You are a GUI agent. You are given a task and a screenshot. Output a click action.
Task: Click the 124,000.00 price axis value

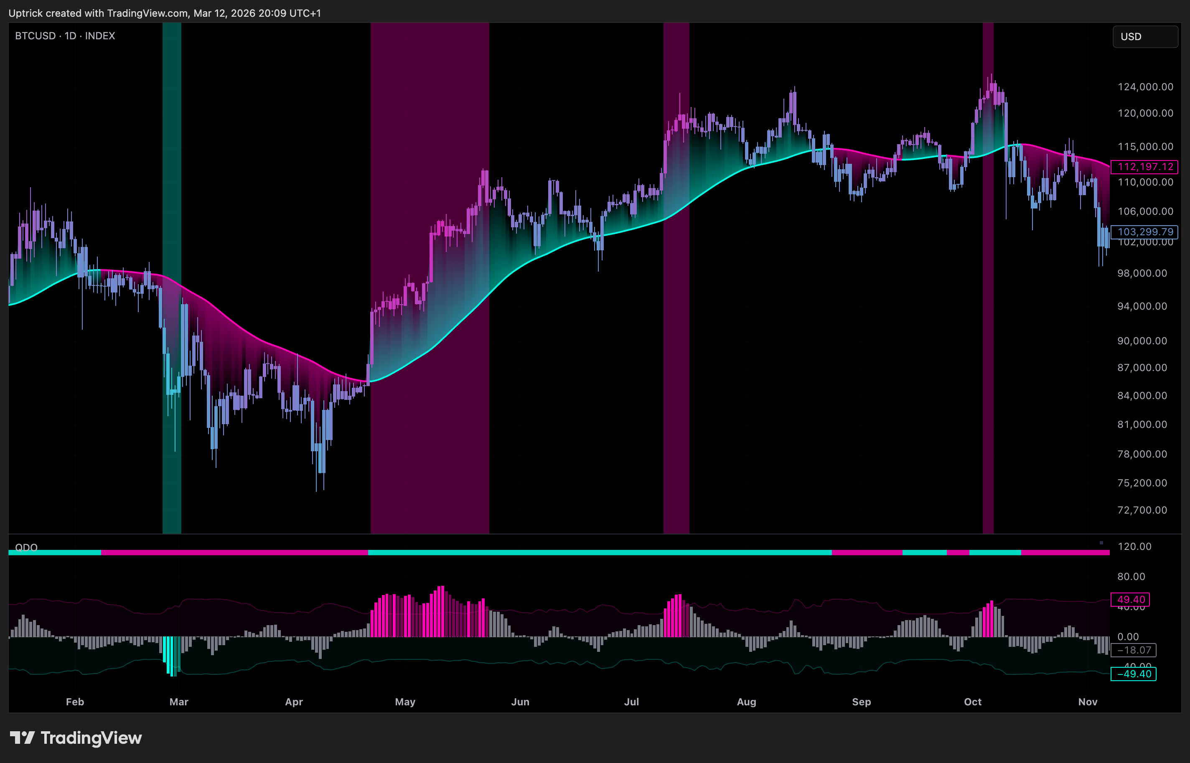(1145, 87)
